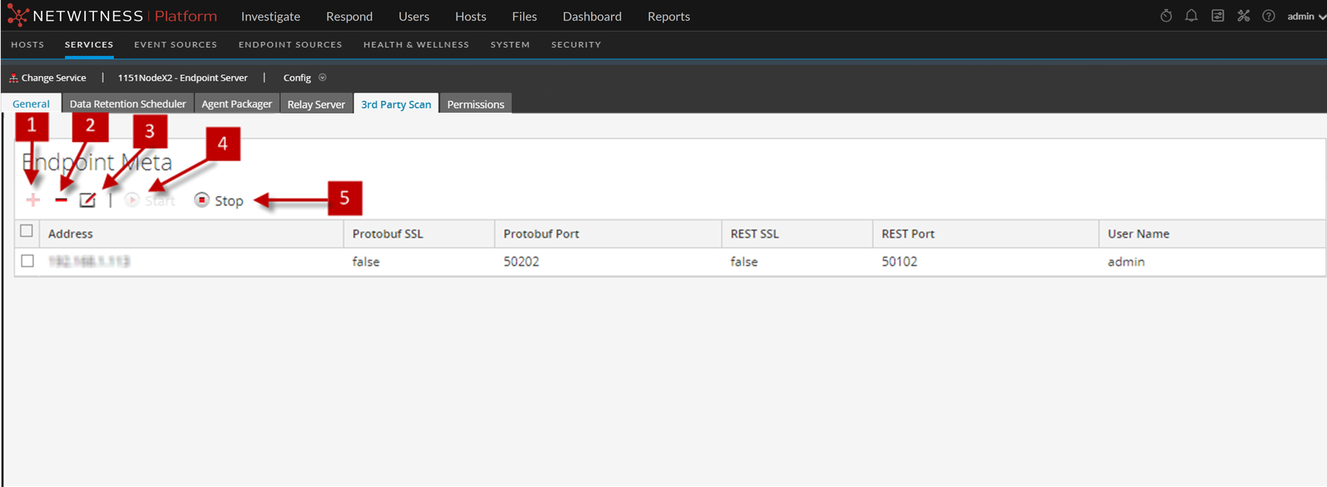Click the blurred IP address cell
This screenshot has height=487, width=1327.
pos(89,262)
